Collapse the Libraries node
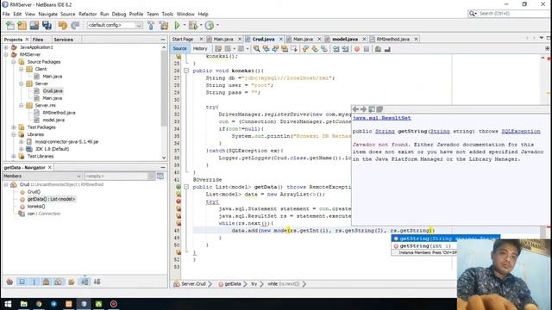Screen dimensions: 552x310 [x=14, y=134]
